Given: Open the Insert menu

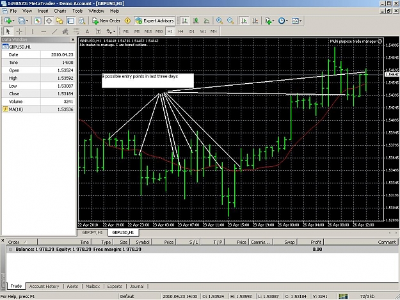Looking at the screenshot, I should coord(43,11).
